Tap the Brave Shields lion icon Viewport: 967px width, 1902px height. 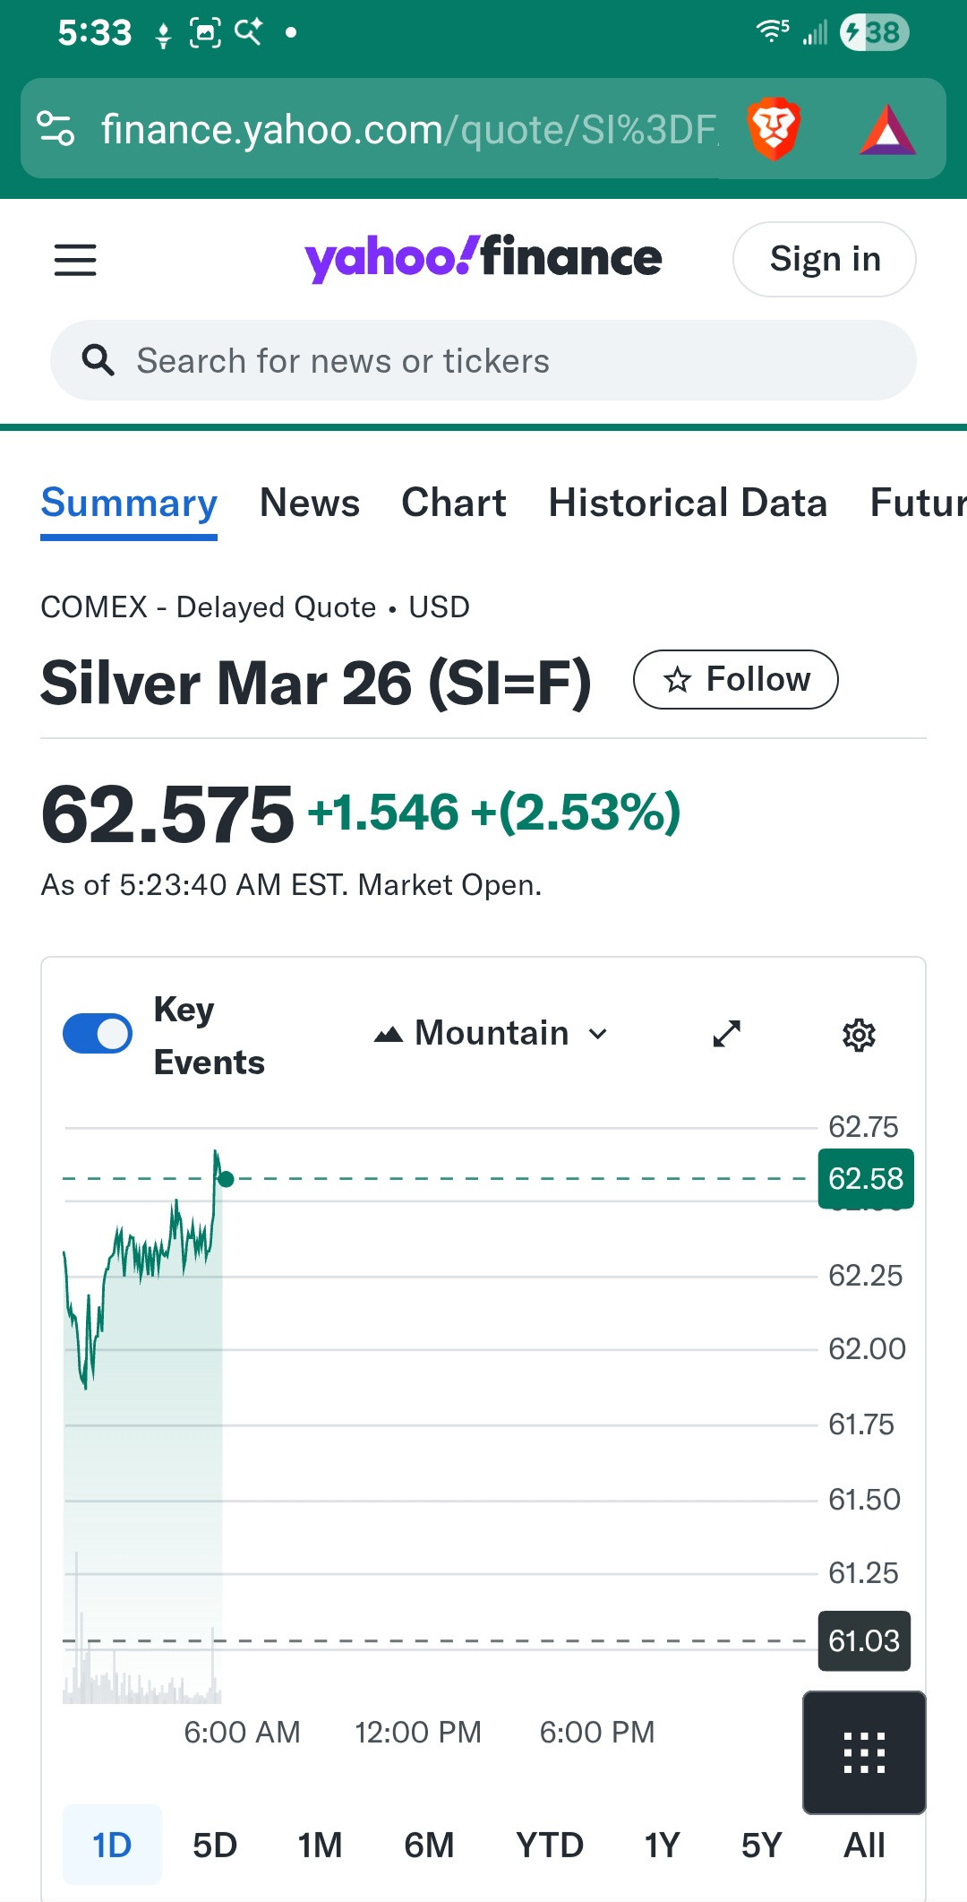[773, 129]
